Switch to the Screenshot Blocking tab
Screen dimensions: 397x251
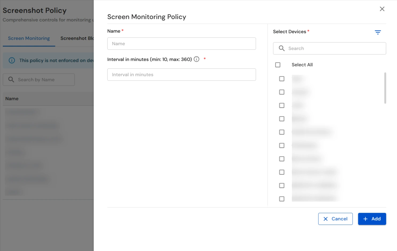[x=78, y=38]
